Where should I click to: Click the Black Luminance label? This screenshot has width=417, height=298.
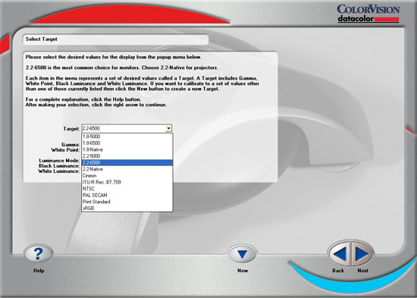click(x=59, y=166)
